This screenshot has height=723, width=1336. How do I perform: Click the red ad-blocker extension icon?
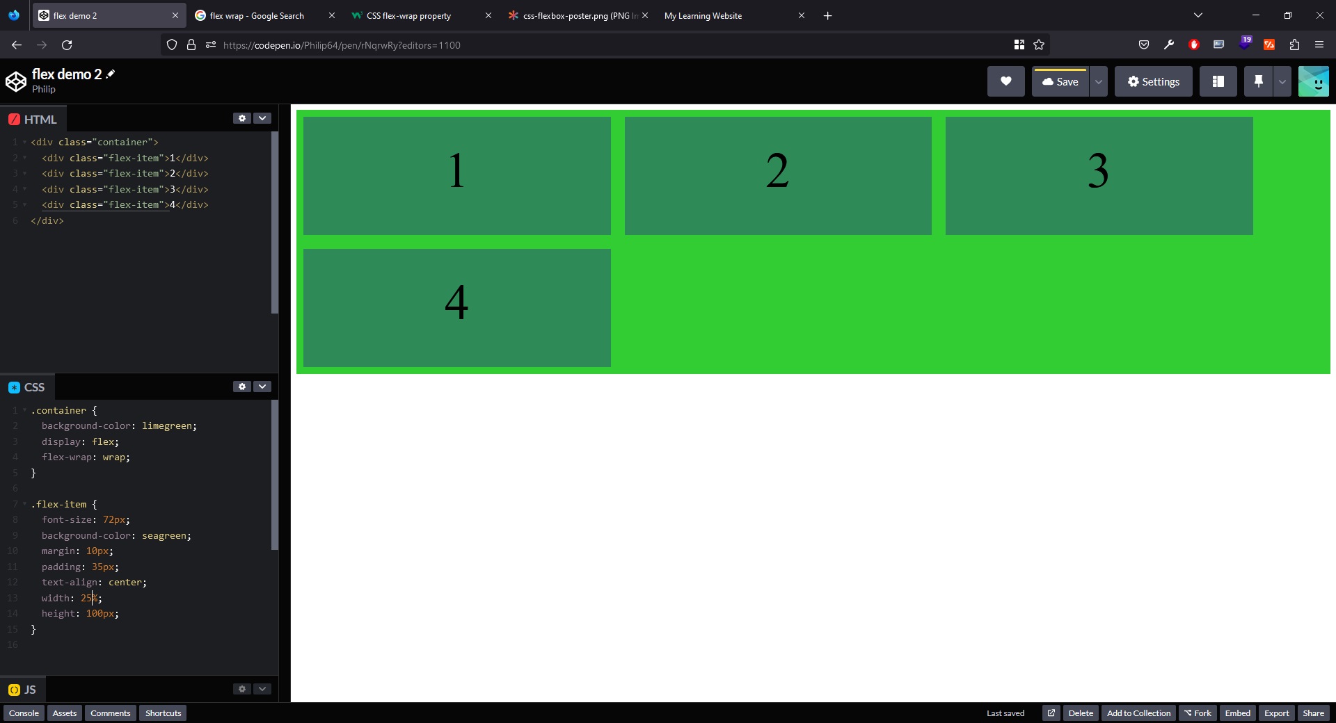1194,44
